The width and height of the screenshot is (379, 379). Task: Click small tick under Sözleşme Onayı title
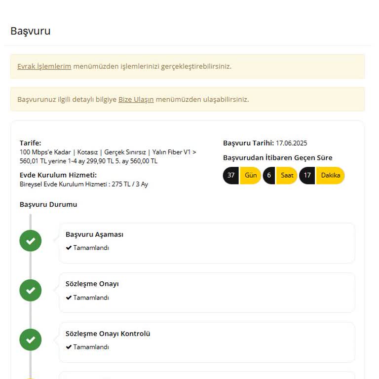point(69,298)
